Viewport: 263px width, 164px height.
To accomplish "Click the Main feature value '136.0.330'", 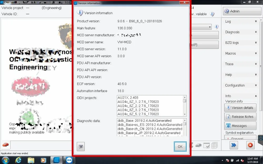I will pyautogui.click(x=125, y=28).
